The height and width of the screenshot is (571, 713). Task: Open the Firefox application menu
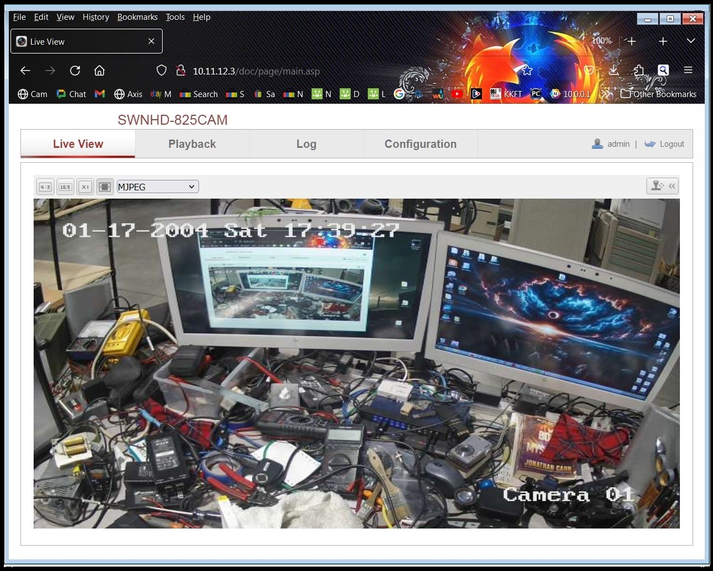[688, 70]
